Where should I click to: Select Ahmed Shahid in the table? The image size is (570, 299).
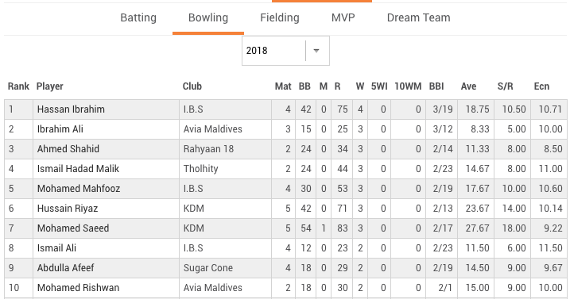[68, 149]
